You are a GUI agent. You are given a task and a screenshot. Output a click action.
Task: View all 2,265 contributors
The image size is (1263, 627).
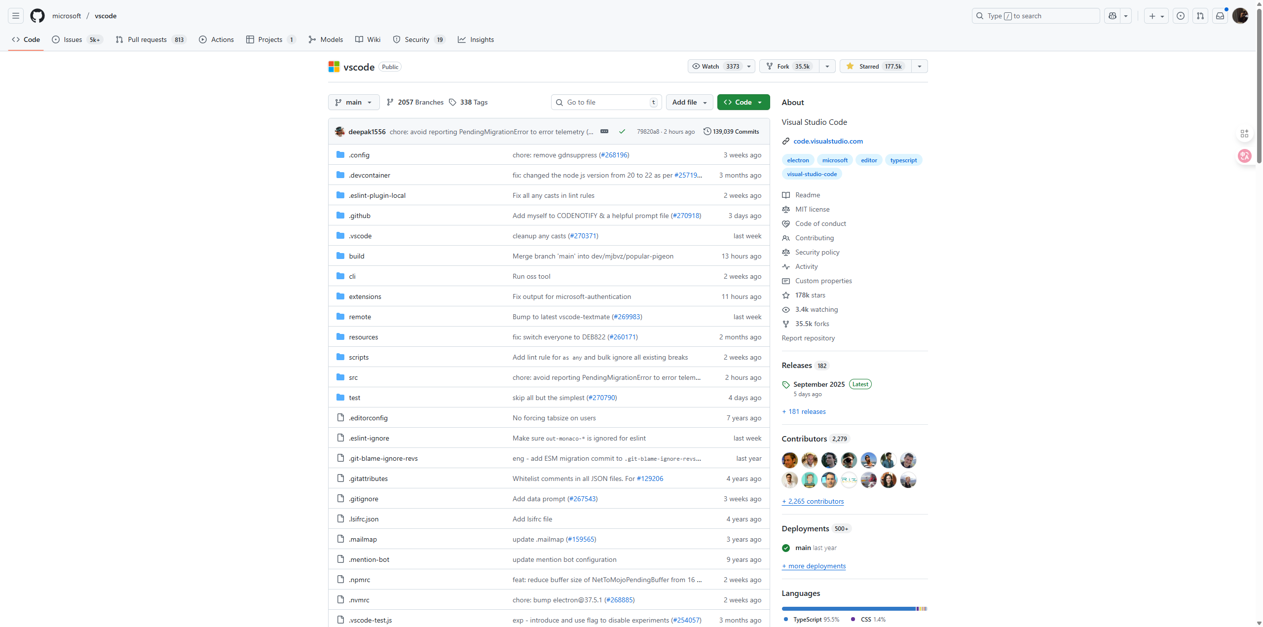(812, 501)
